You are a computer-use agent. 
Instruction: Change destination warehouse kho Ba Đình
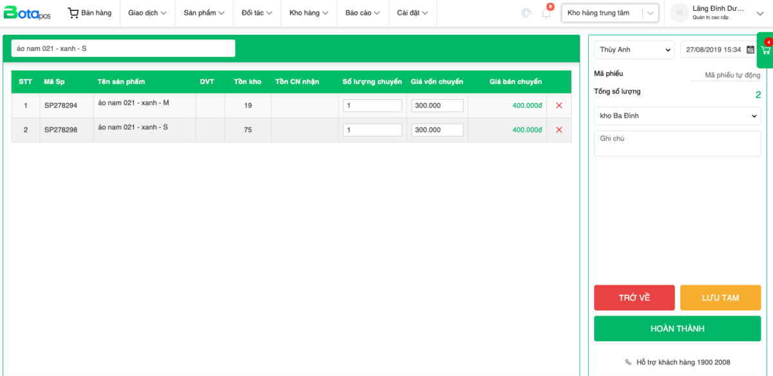click(677, 116)
